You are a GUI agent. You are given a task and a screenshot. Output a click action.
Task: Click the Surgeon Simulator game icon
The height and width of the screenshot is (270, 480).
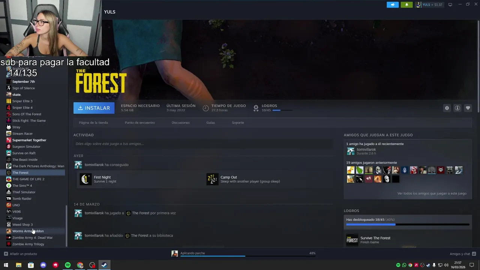[9, 147]
